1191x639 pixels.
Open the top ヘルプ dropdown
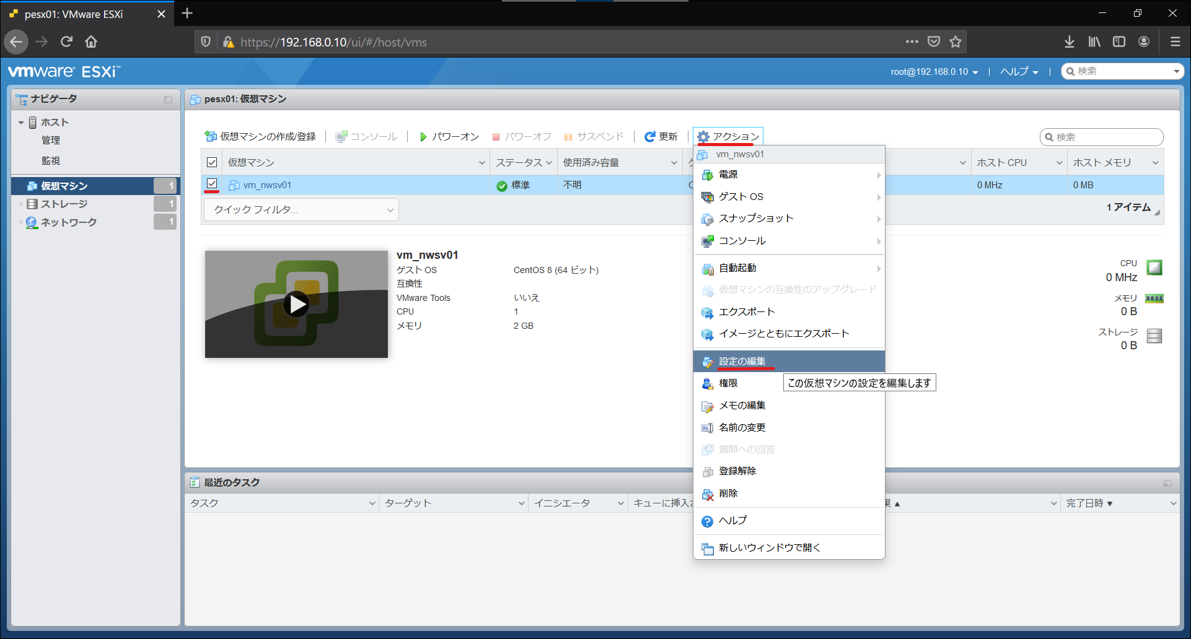1019,72
